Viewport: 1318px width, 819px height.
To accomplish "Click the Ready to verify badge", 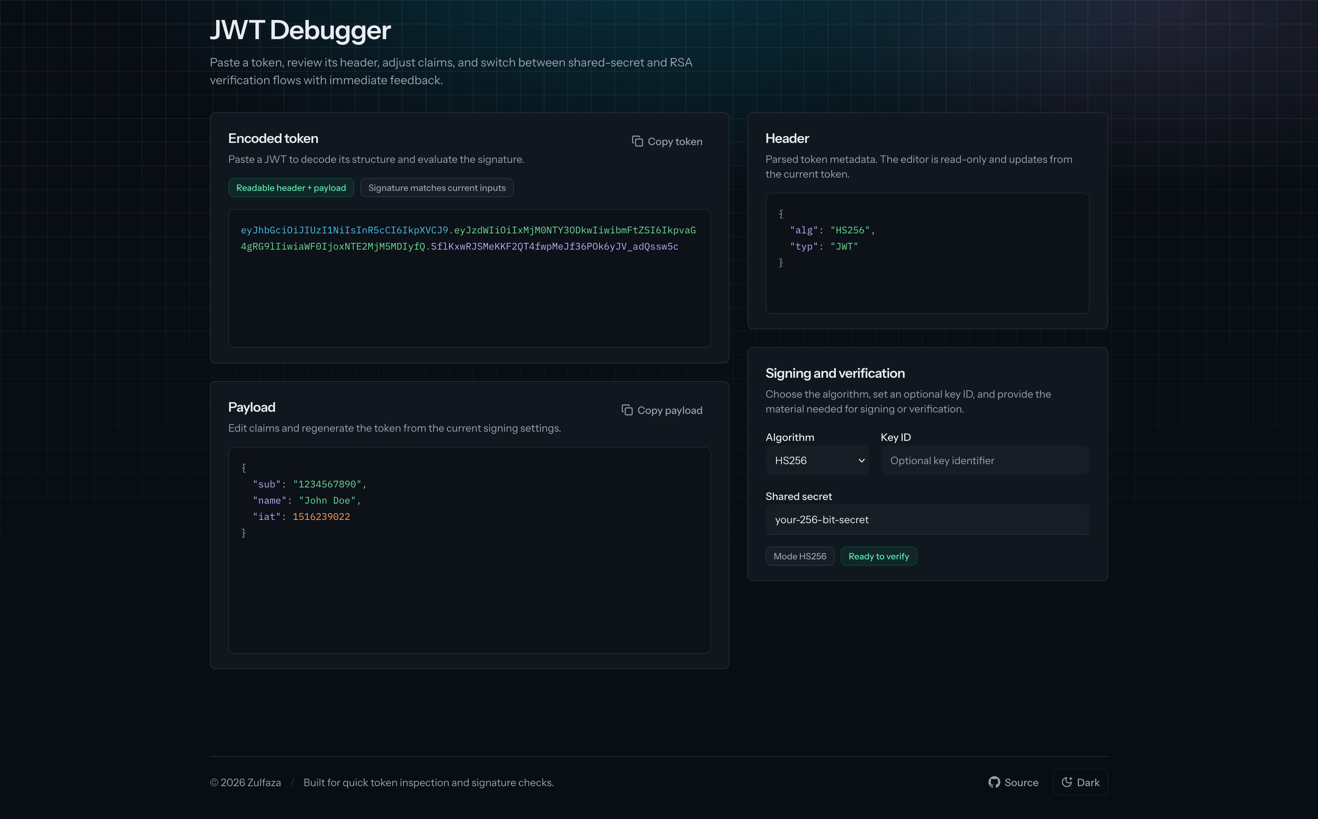I will [878, 556].
